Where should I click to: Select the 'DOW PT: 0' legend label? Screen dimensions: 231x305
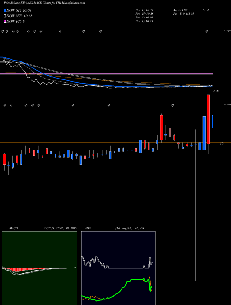pyautogui.click(x=16, y=21)
